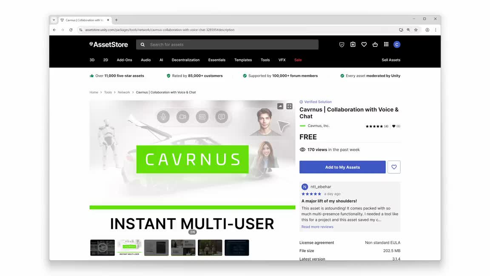The width and height of the screenshot is (490, 276).
Task: Close the Cavrnus browser tab
Action: (108, 20)
